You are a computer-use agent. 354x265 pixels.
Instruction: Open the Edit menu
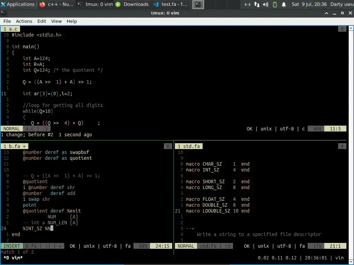tap(41, 21)
